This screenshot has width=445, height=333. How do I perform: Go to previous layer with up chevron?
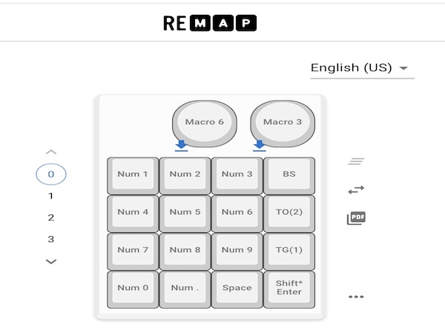(x=51, y=152)
